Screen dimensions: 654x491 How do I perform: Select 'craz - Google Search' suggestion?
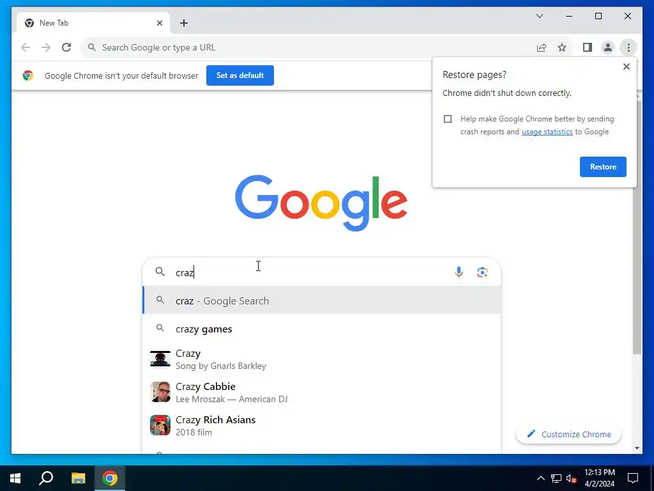tap(322, 300)
